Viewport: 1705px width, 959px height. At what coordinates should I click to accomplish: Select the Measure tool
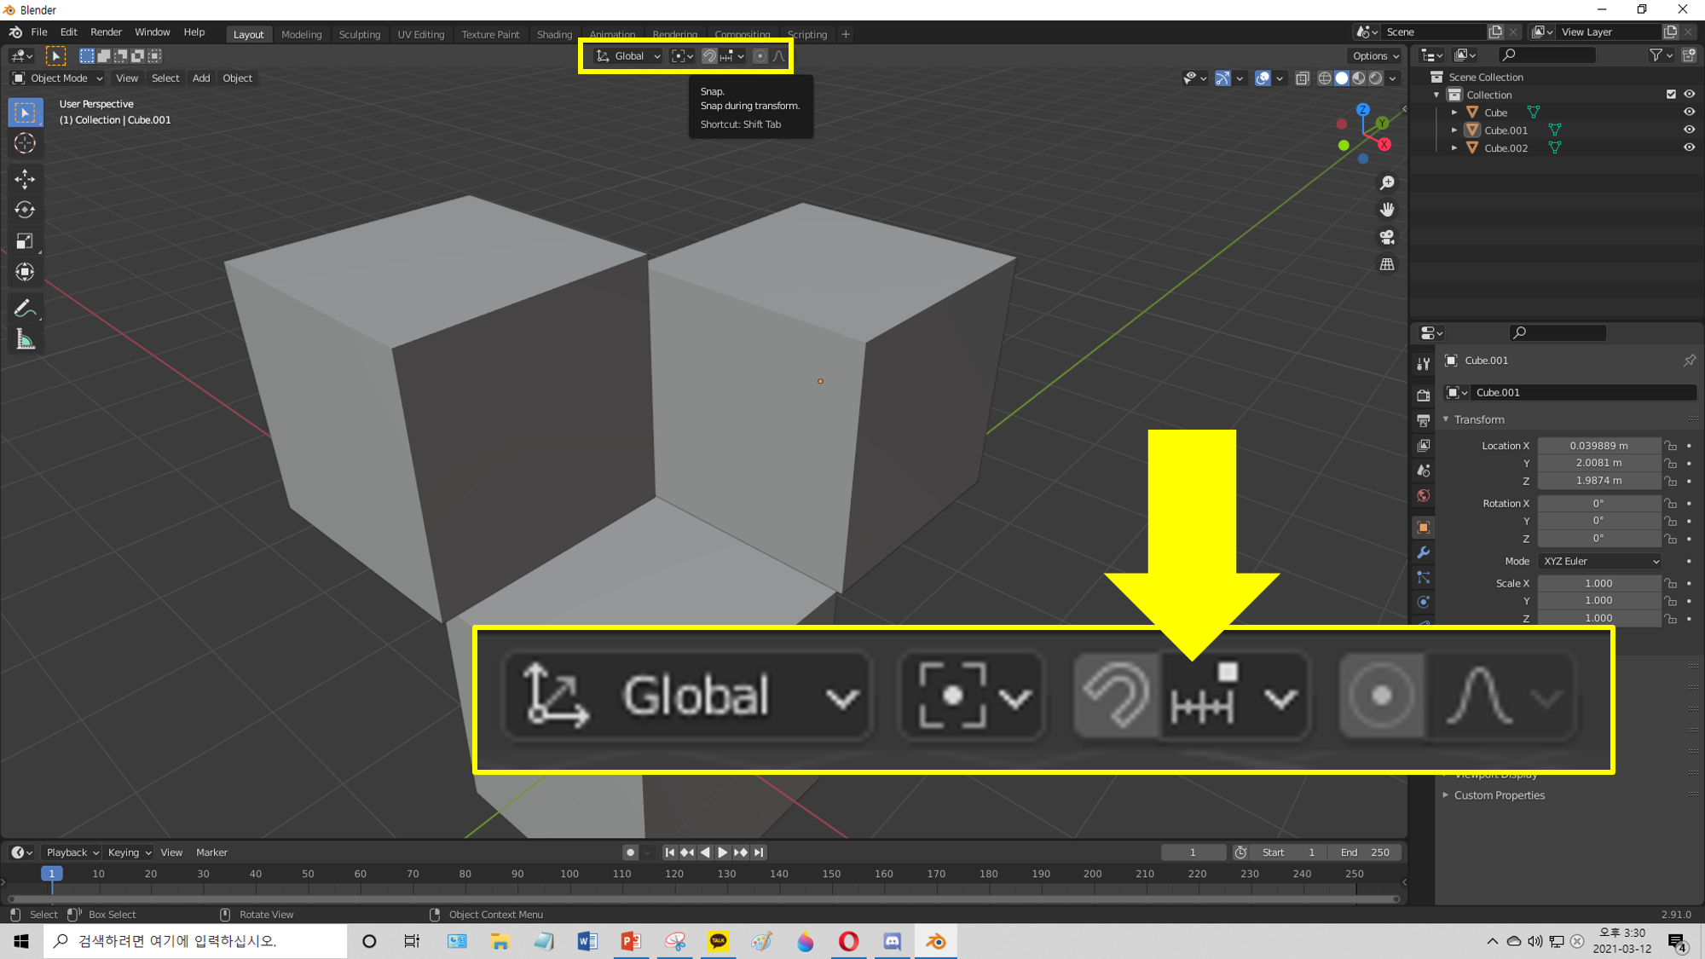[25, 340]
